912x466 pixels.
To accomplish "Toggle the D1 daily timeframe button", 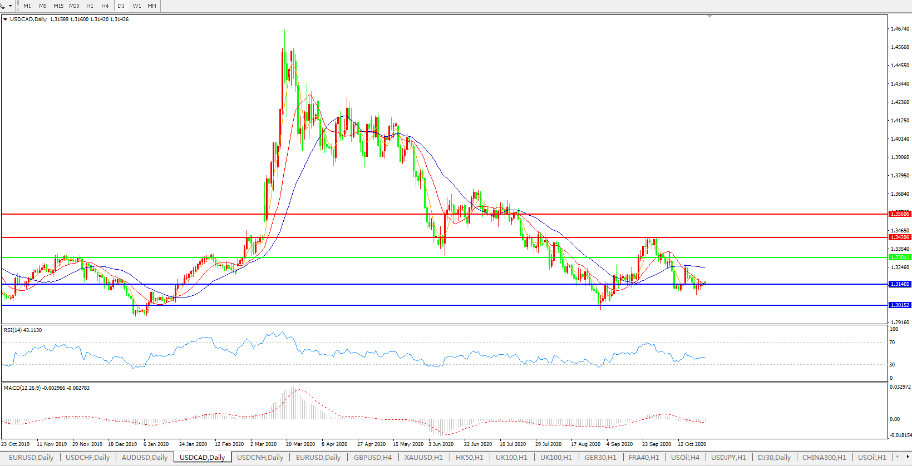I will point(121,6).
